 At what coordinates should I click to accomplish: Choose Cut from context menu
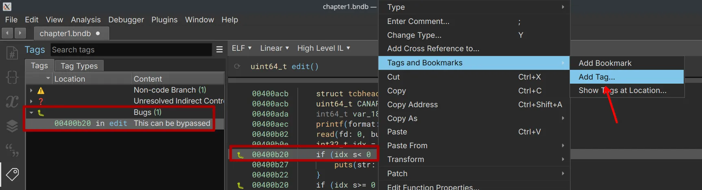474,77
